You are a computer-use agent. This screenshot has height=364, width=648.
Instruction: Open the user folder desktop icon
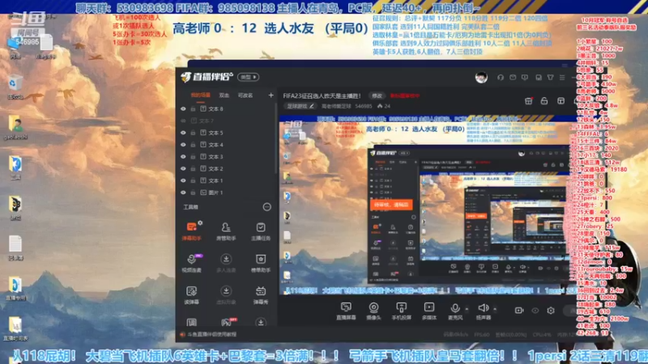coord(15,127)
